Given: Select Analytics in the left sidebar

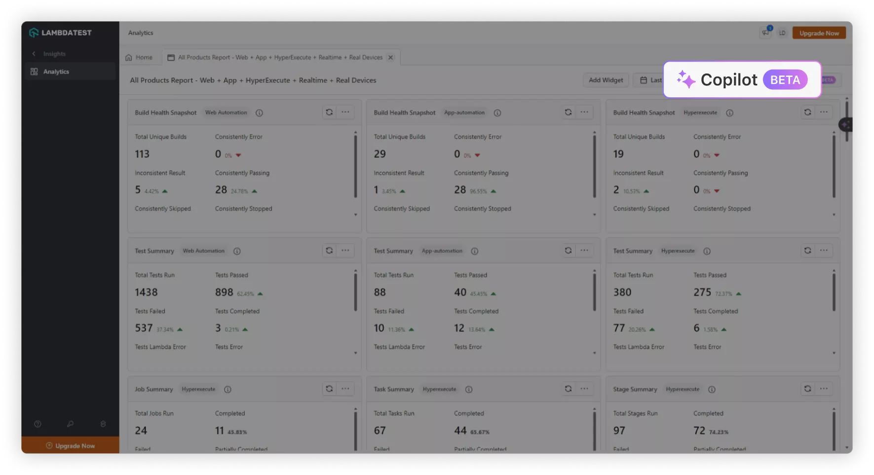Looking at the screenshot, I should point(56,72).
